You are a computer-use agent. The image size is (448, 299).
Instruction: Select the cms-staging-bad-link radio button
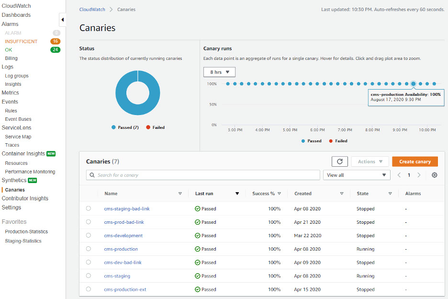tap(88, 209)
